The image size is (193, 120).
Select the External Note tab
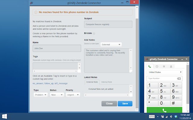(92, 82)
